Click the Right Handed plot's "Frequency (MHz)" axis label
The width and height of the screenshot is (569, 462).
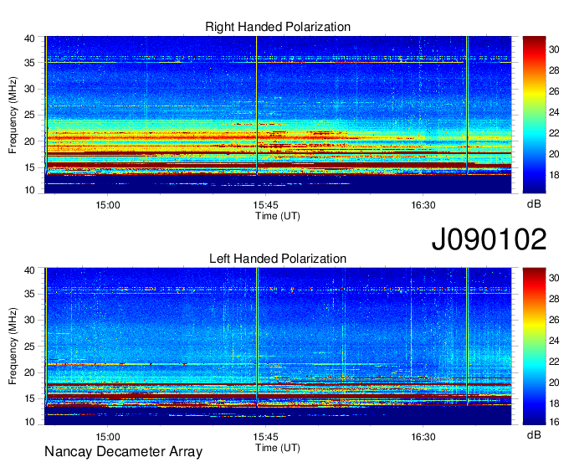(x=13, y=115)
